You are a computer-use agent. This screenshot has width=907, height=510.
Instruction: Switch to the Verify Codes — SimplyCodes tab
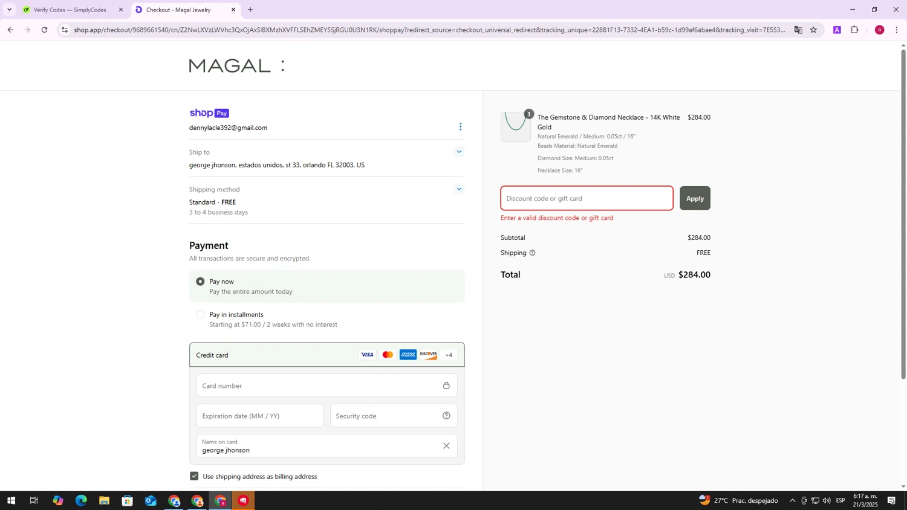70,10
